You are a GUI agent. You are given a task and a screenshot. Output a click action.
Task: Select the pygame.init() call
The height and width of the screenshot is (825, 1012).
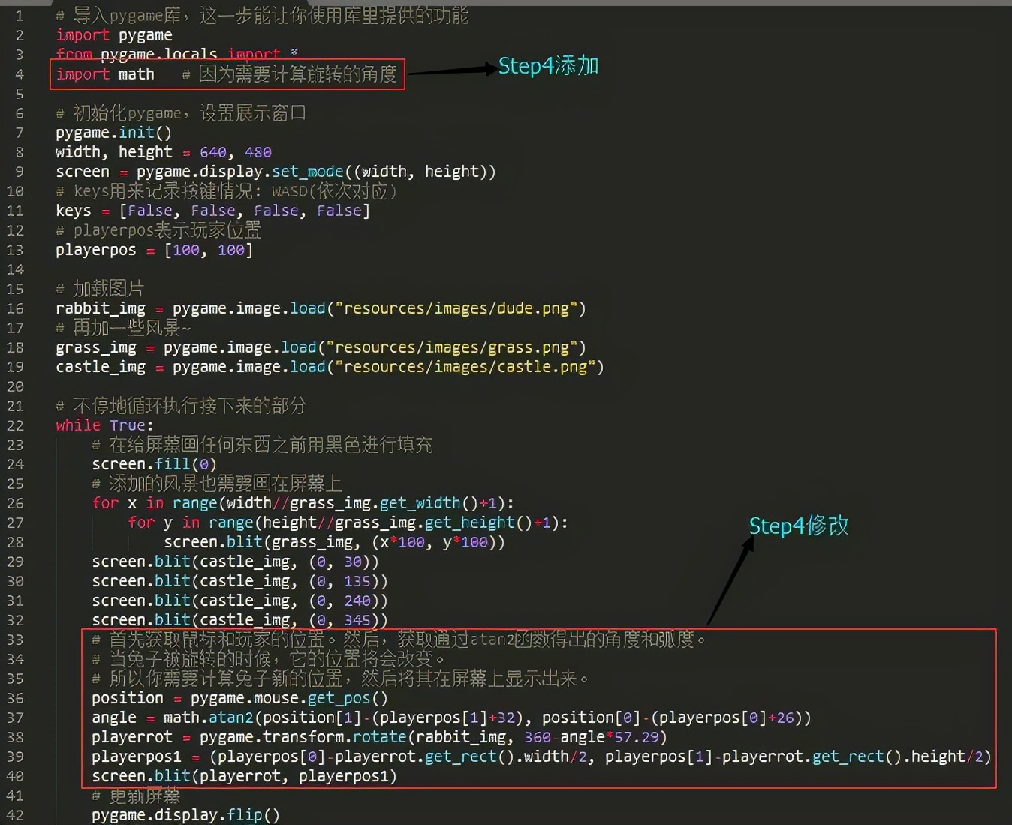point(113,132)
